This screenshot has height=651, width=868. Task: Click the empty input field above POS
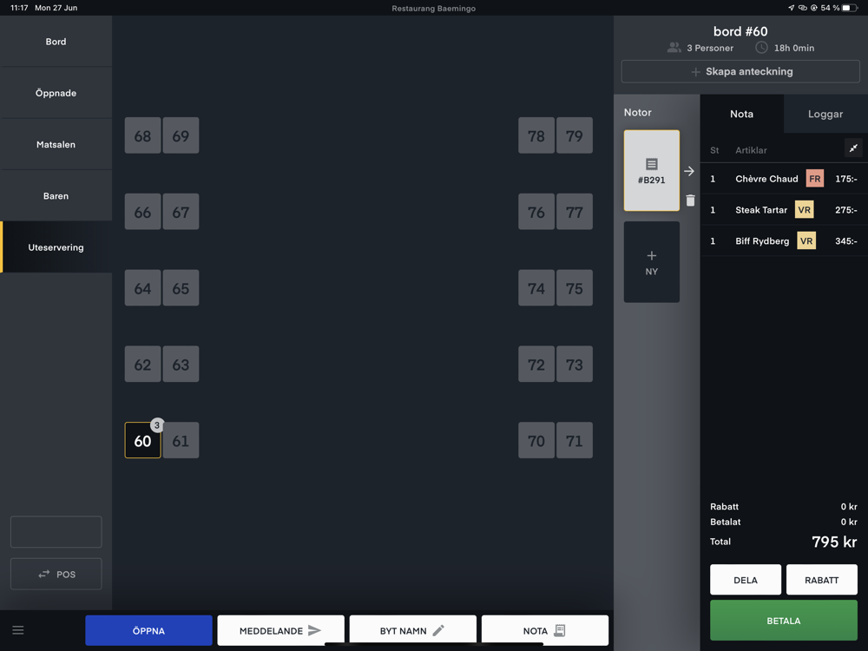[x=56, y=532]
